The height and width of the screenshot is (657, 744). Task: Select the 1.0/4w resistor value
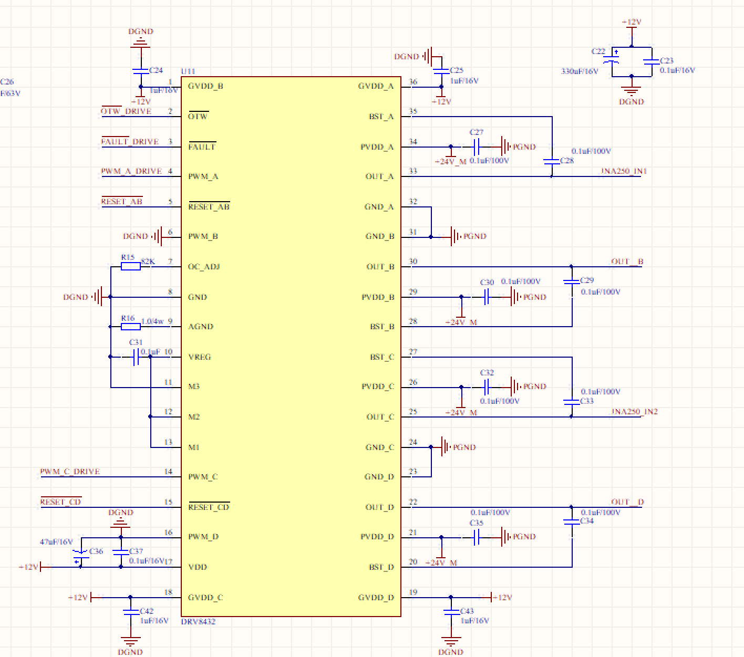pos(152,321)
